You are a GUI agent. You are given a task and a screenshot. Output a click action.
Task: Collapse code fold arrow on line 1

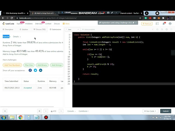[x=71, y=35]
